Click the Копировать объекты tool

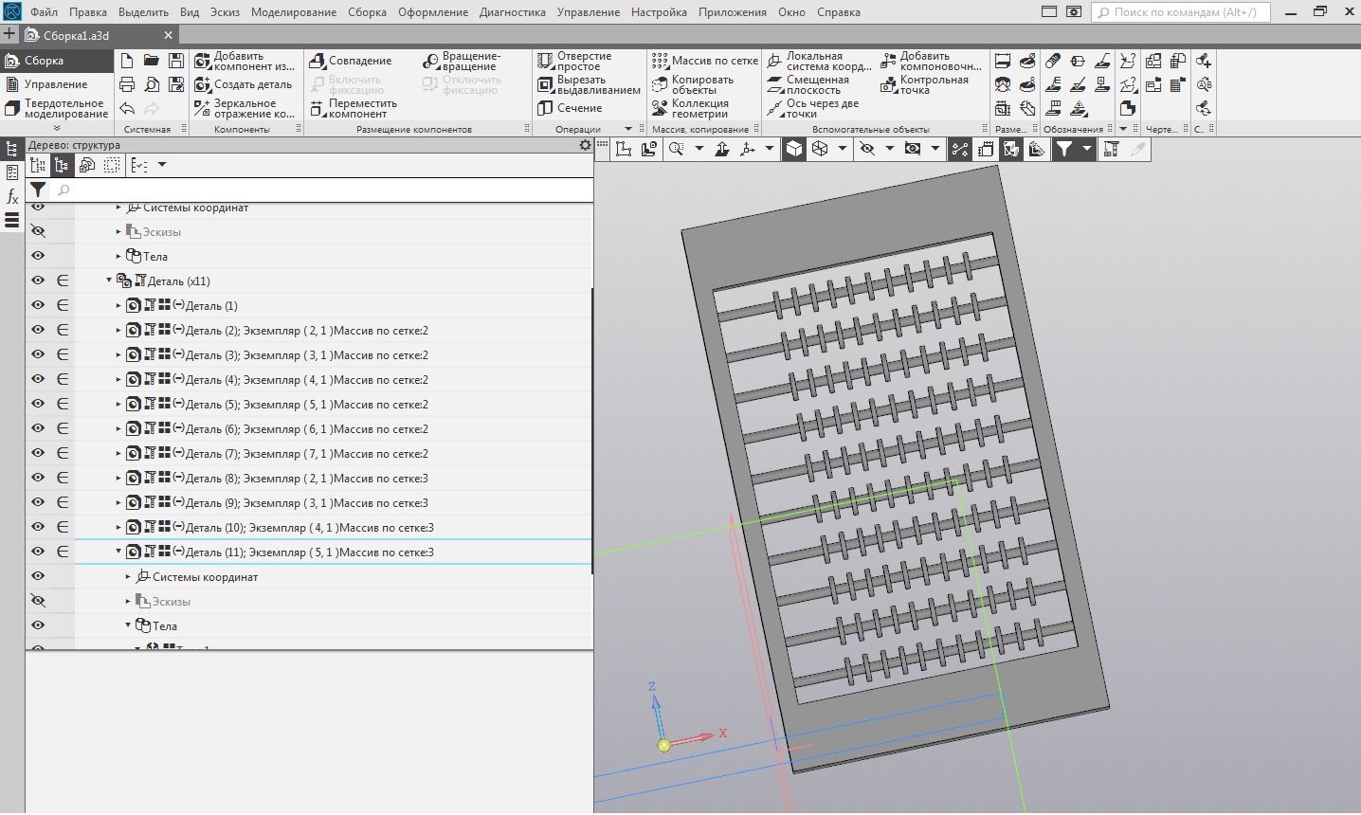[x=693, y=84]
